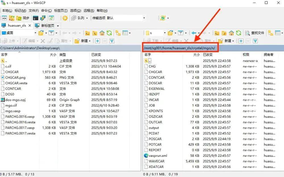Click remote 新建 button
This screenshot has height=177, width=284.
coord(226,41)
